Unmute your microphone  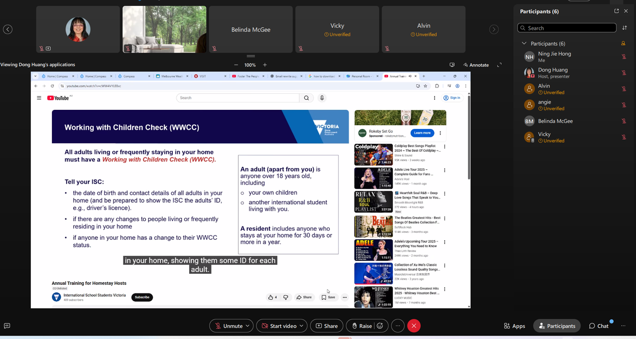tap(228, 326)
